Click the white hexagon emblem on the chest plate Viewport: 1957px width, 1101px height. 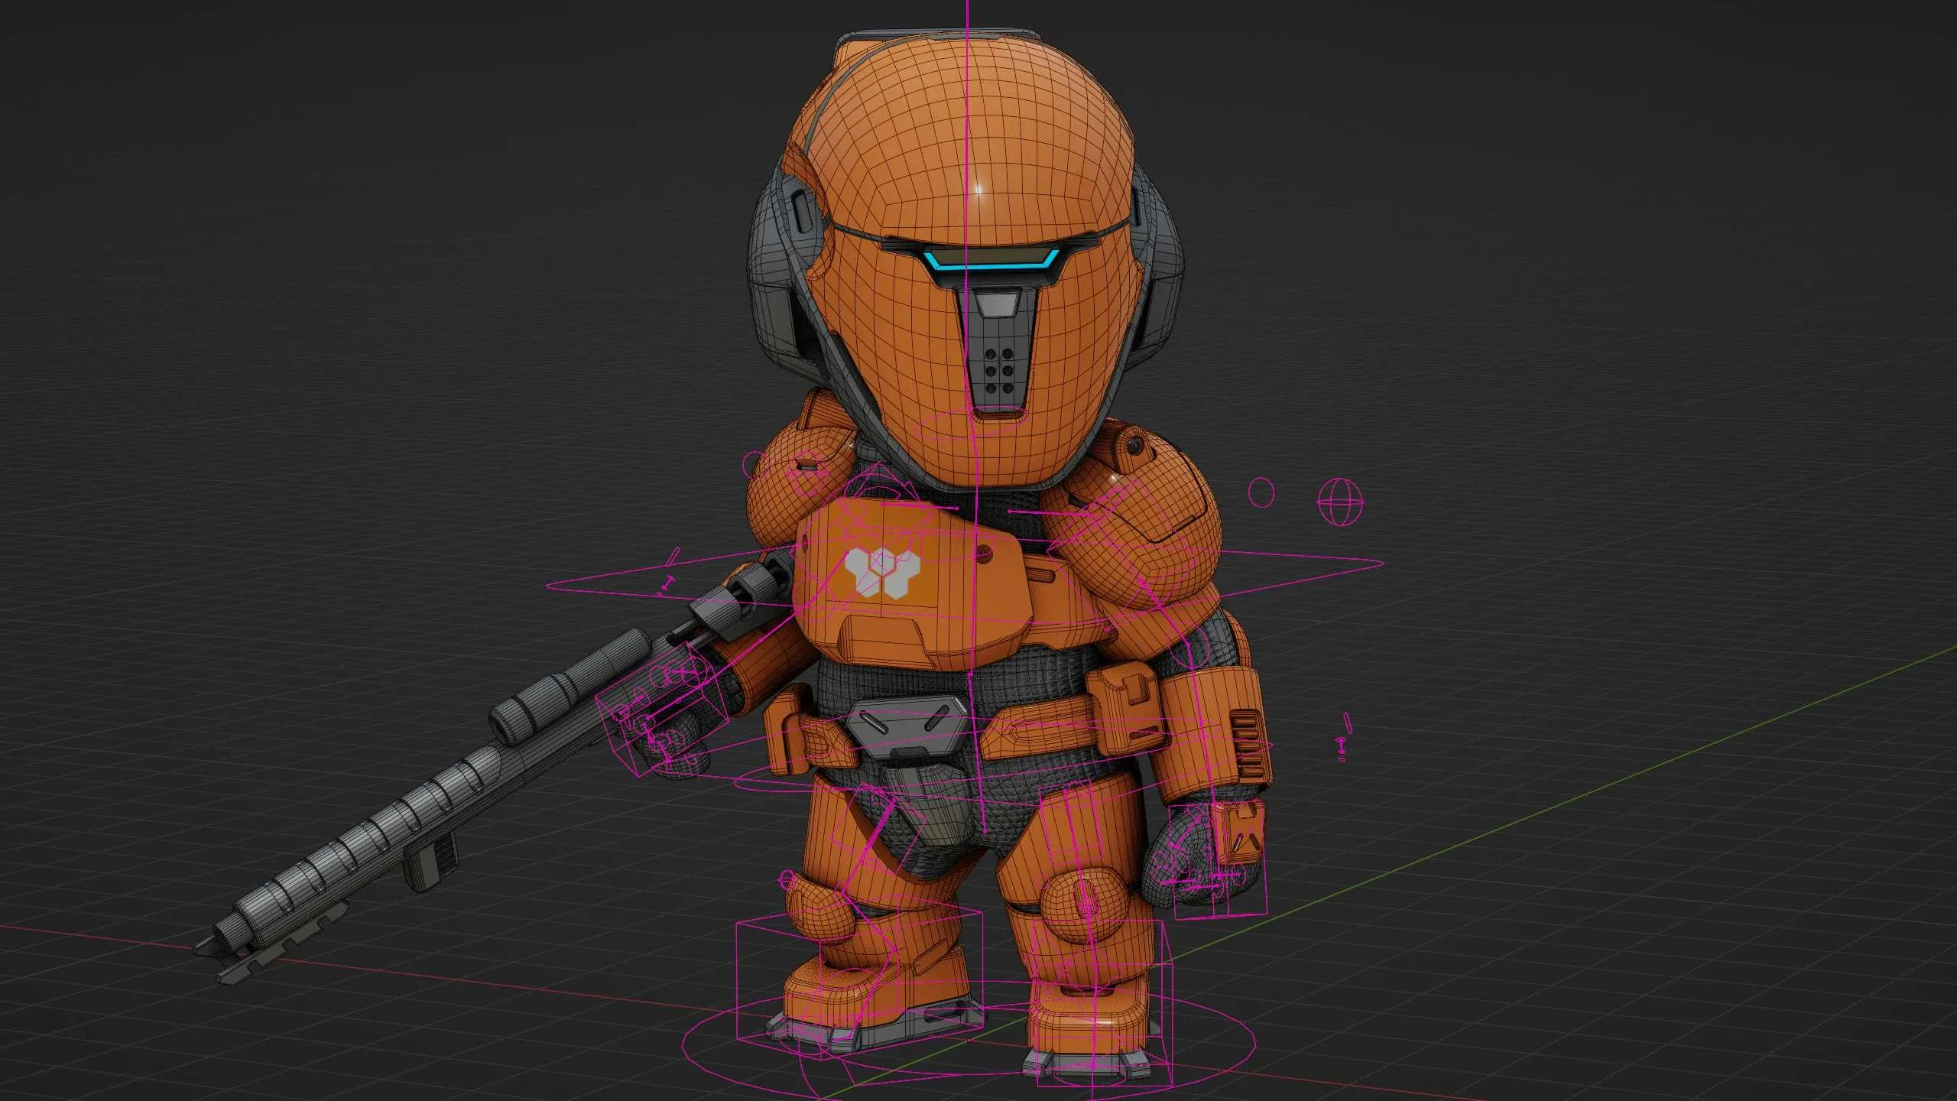click(881, 572)
